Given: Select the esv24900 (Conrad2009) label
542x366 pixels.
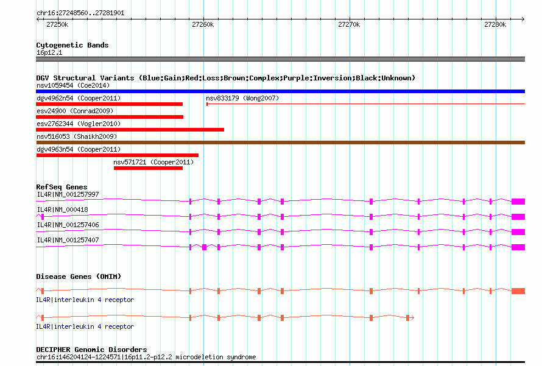Looking at the screenshot, I should [x=75, y=111].
